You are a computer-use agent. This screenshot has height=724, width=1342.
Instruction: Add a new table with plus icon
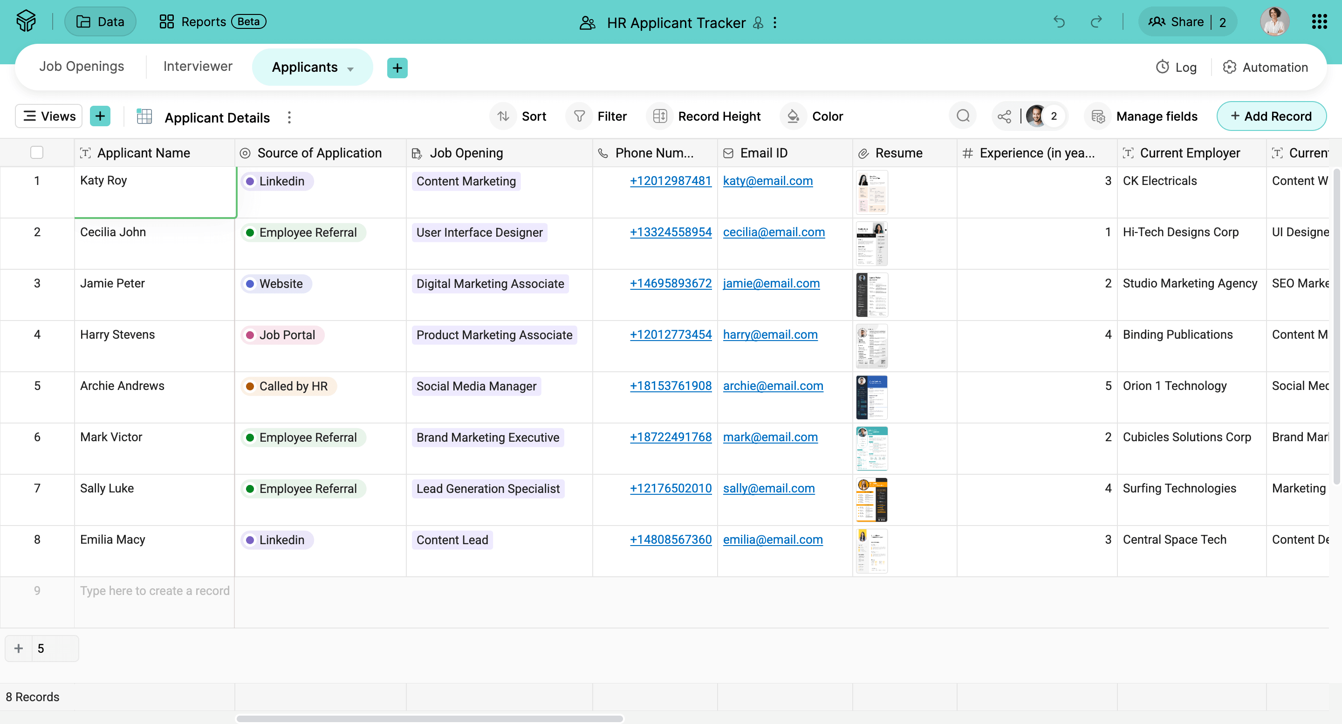[397, 68]
